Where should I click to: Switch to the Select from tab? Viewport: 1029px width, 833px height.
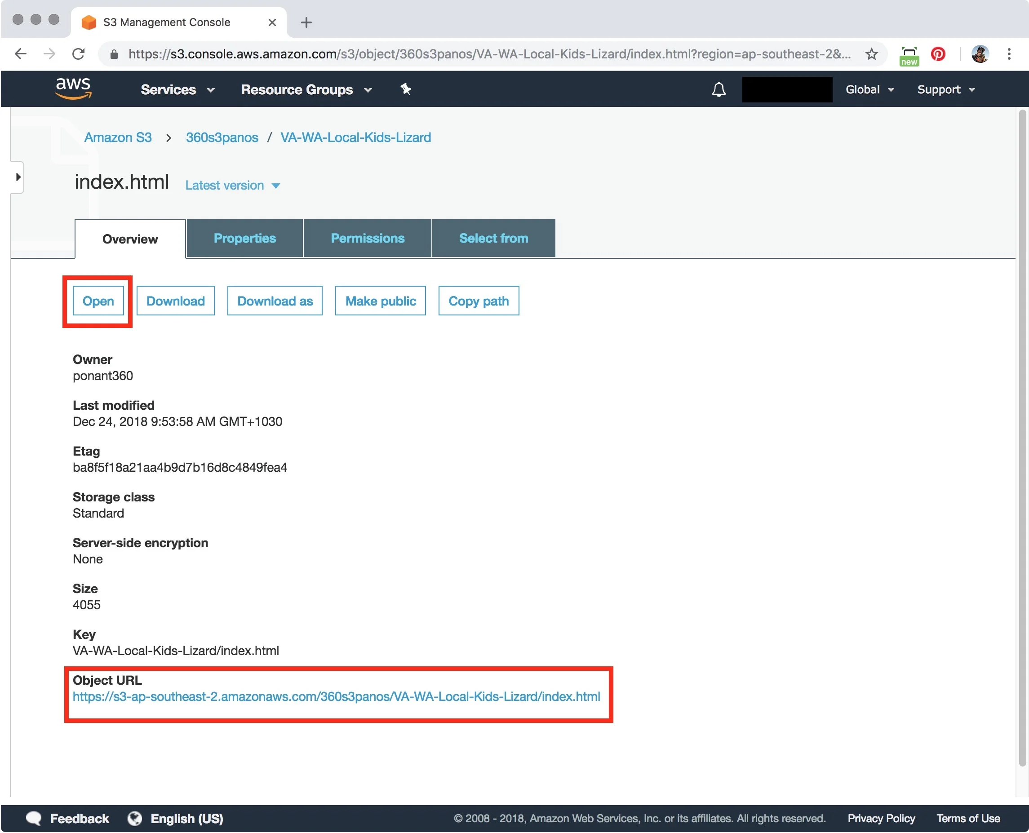coord(494,239)
